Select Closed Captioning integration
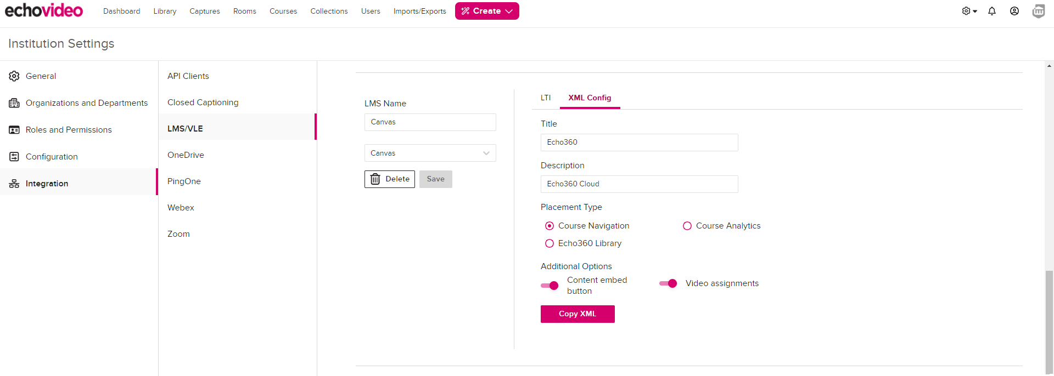This screenshot has width=1054, height=376. click(237, 102)
